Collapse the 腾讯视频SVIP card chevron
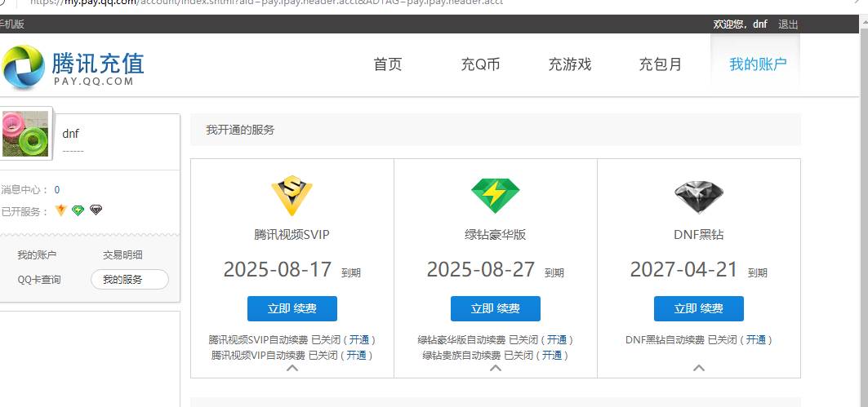868x407 pixels. click(292, 368)
